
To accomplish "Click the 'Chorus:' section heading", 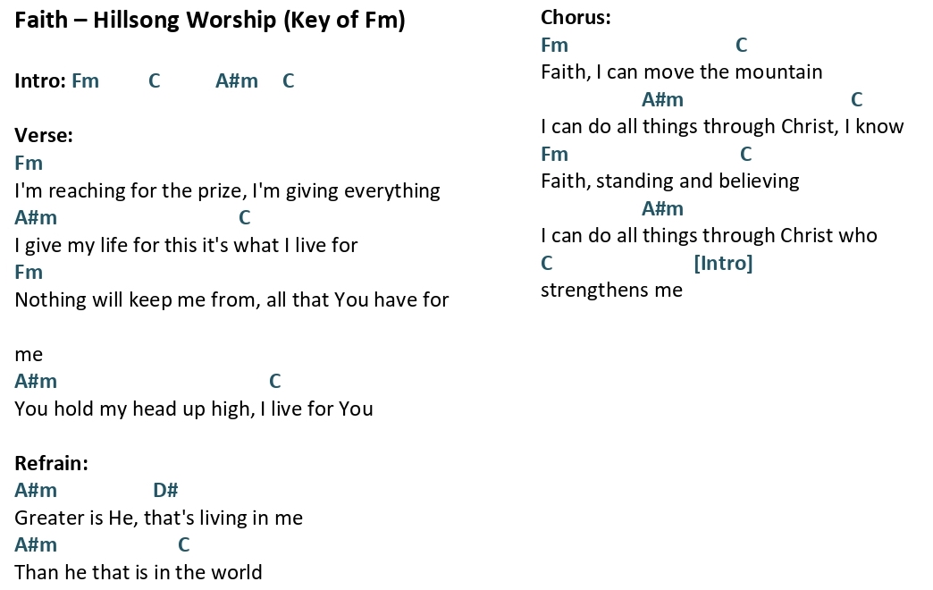I will (576, 18).
